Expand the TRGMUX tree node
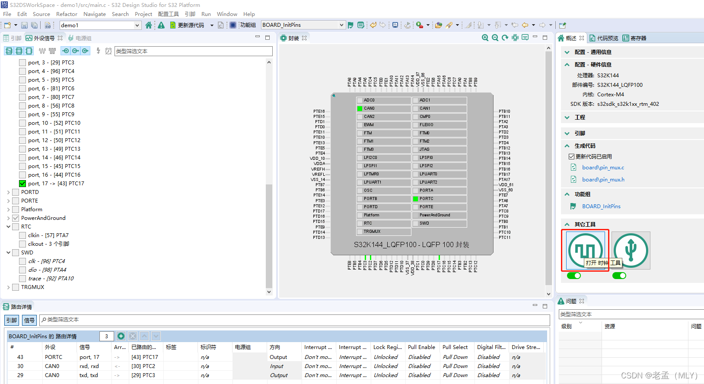The height and width of the screenshot is (384, 704). coord(8,287)
